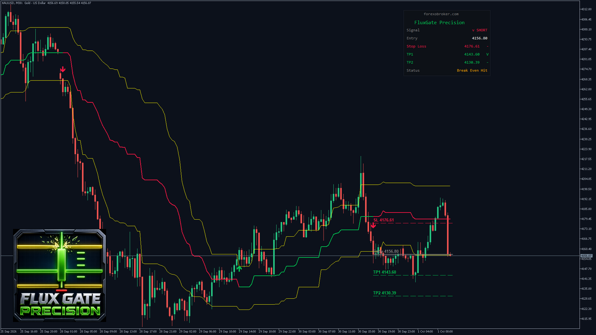The height and width of the screenshot is (335, 596).
Task: Click the current price tag 4156.07 on the price axis
Action: (586, 256)
